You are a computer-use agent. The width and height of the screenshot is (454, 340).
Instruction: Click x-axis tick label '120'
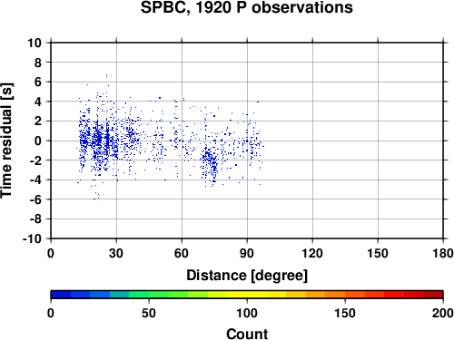coord(312,253)
